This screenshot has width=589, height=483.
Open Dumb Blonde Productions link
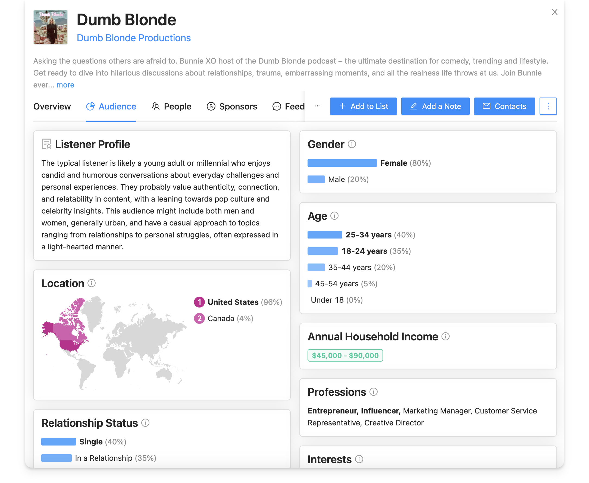point(134,38)
